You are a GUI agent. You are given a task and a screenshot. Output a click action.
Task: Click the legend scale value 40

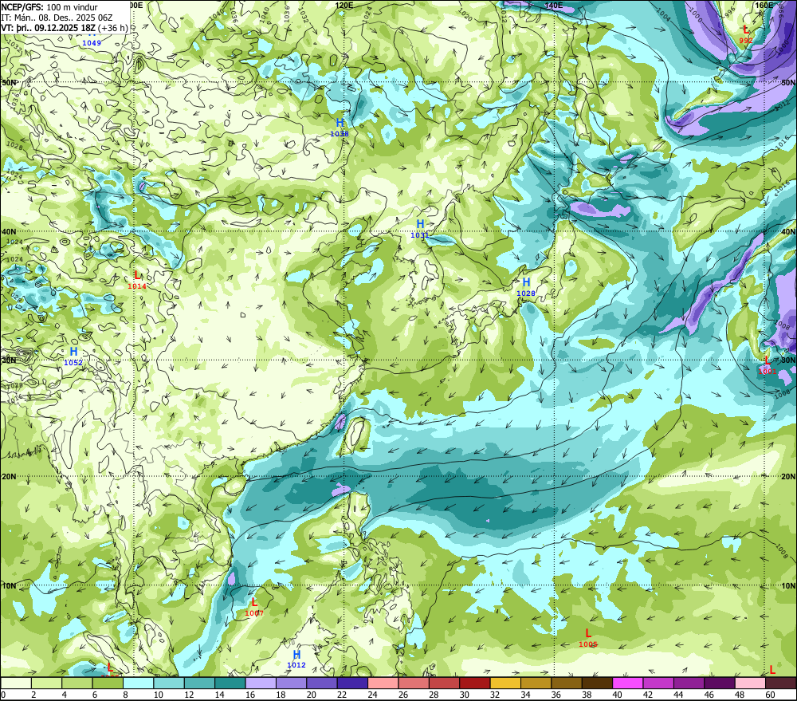(x=617, y=695)
